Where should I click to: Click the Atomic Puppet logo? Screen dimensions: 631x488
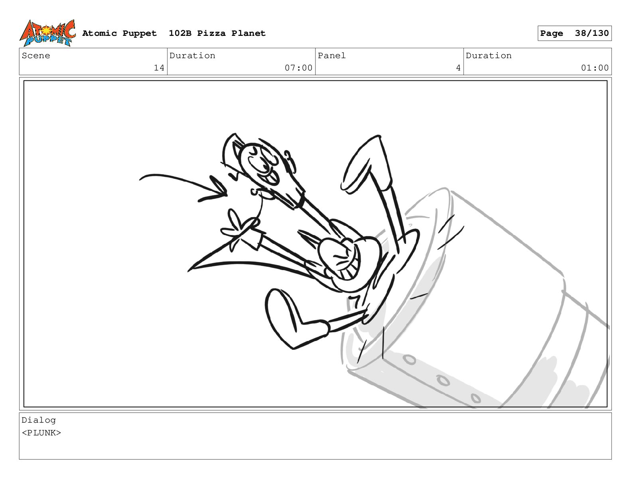pyautogui.click(x=47, y=33)
